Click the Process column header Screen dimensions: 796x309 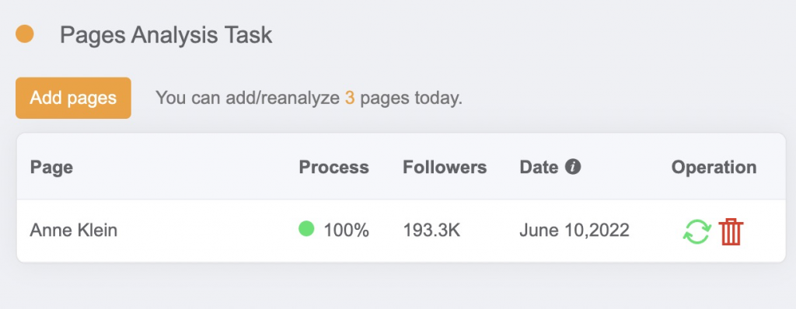(x=334, y=167)
